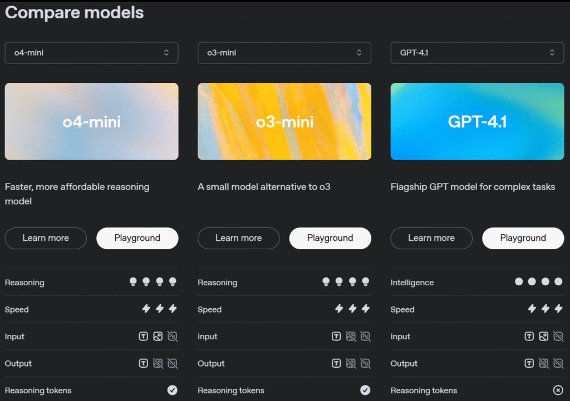Click 'Flagship GPT model for complex tasks'

[x=473, y=187]
